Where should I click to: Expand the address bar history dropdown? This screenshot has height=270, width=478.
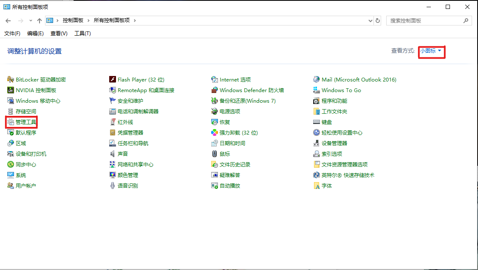tap(369, 20)
